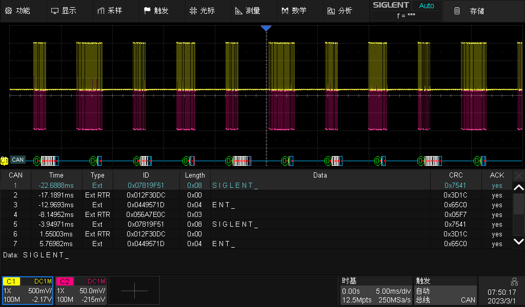Open the 触发 (Trigger) dropdown menu
The height and width of the screenshot is (307, 525).
tap(160, 10)
